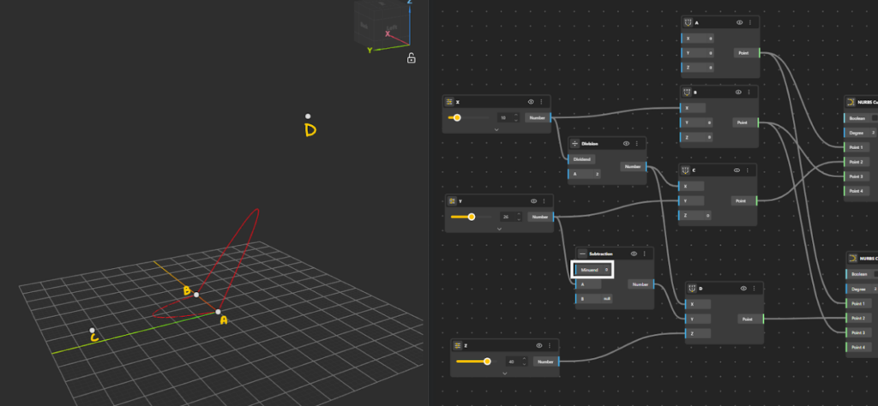Click the Number output of Division node
878x406 pixels.
[633, 167]
